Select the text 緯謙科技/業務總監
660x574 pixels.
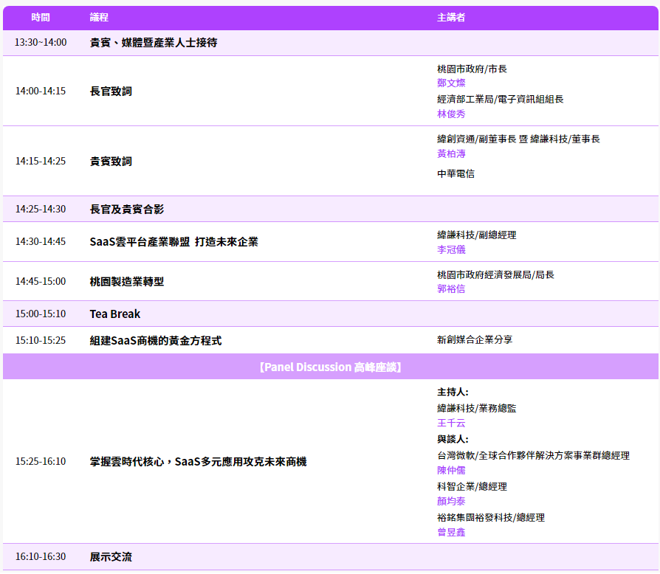pyautogui.click(x=476, y=408)
